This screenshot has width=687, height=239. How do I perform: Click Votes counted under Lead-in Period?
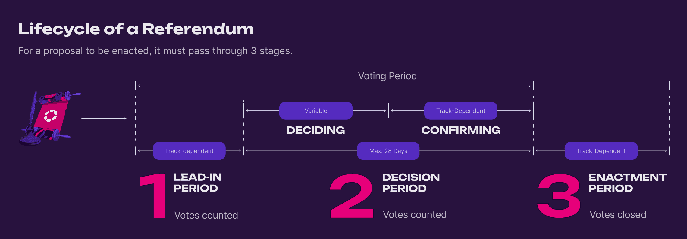(206, 215)
